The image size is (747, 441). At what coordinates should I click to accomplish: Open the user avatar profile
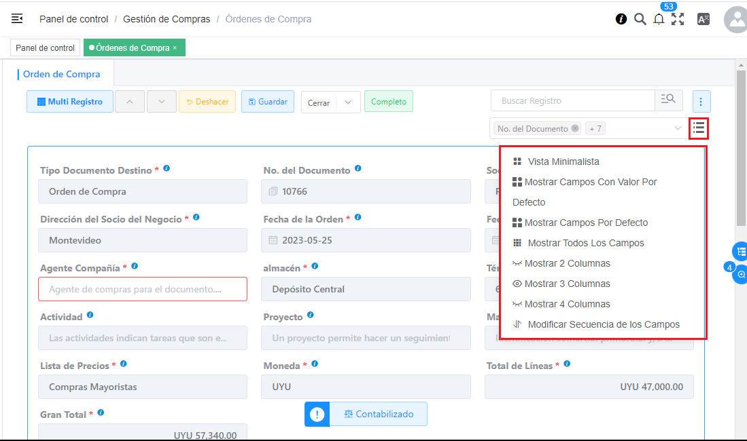click(x=736, y=20)
